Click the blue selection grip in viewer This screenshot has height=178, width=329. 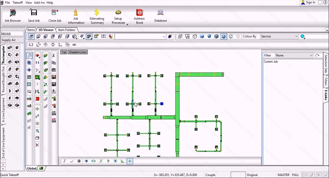point(162,104)
